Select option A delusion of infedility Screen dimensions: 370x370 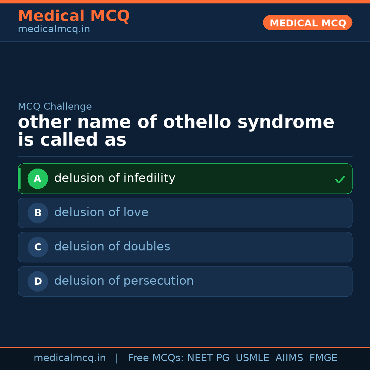click(185, 178)
